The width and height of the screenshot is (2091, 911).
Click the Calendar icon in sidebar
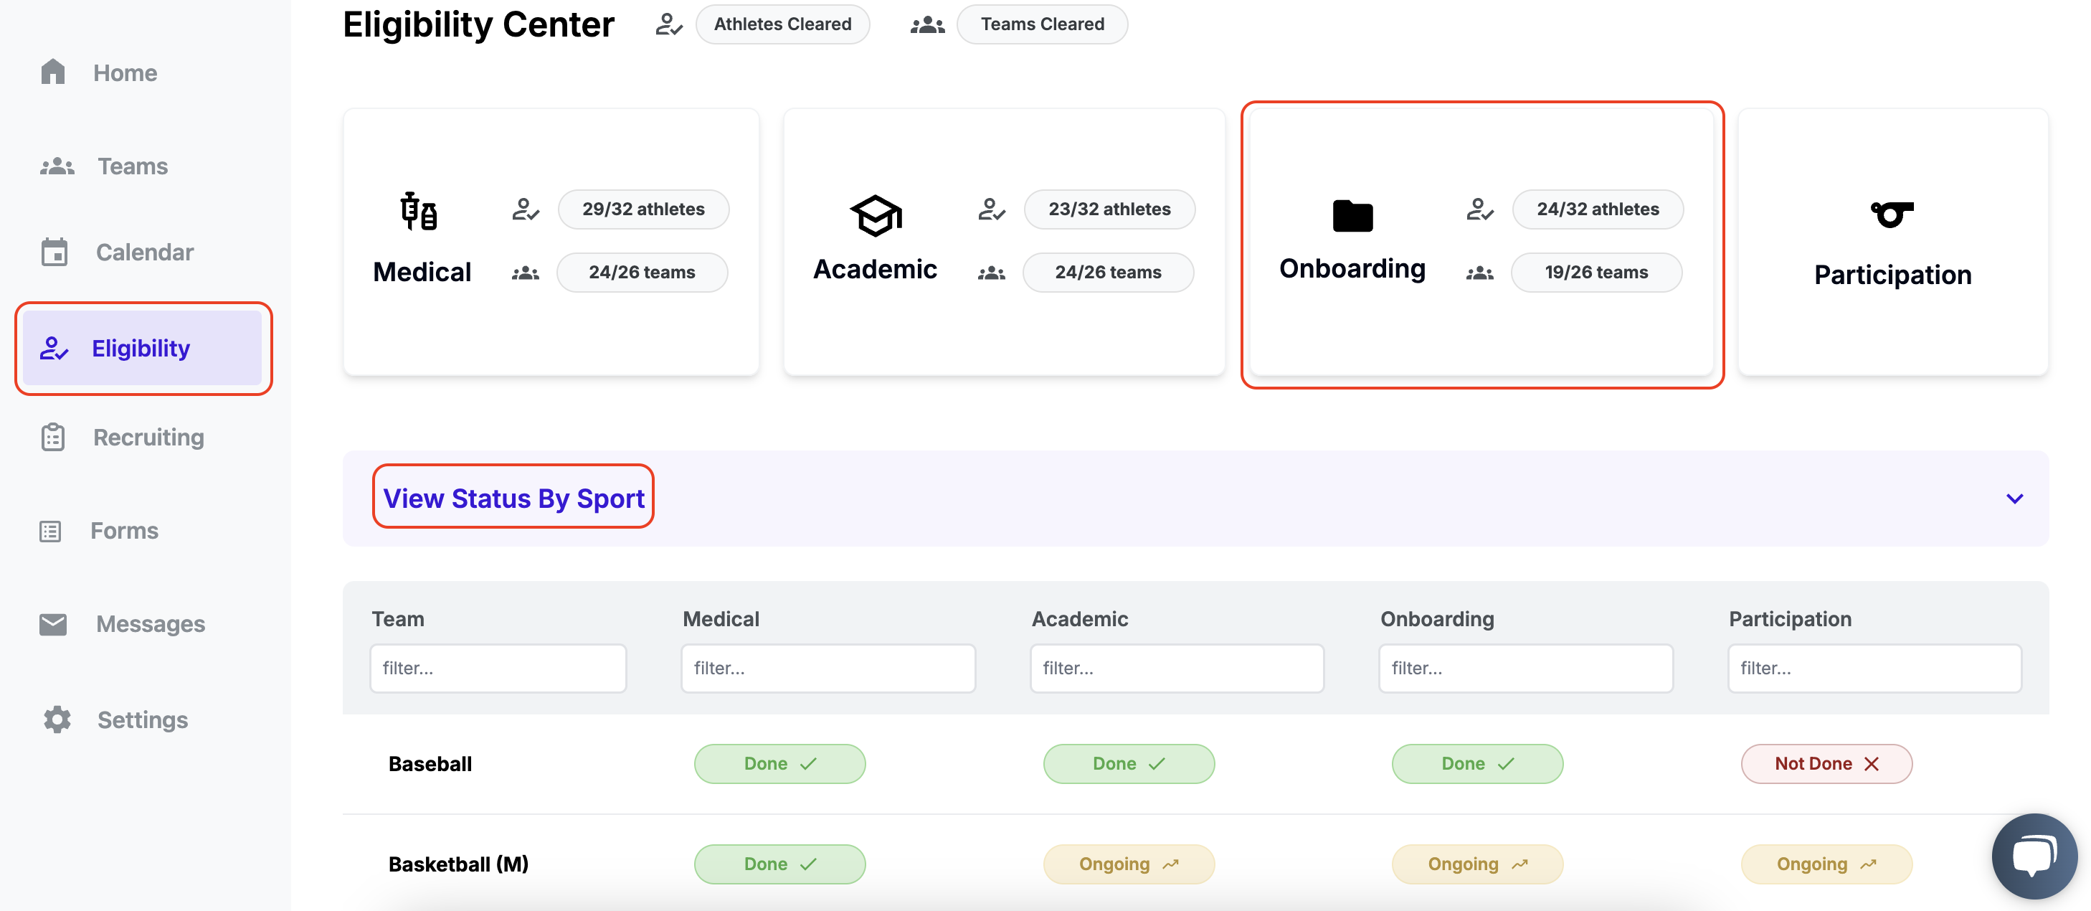pyautogui.click(x=54, y=252)
